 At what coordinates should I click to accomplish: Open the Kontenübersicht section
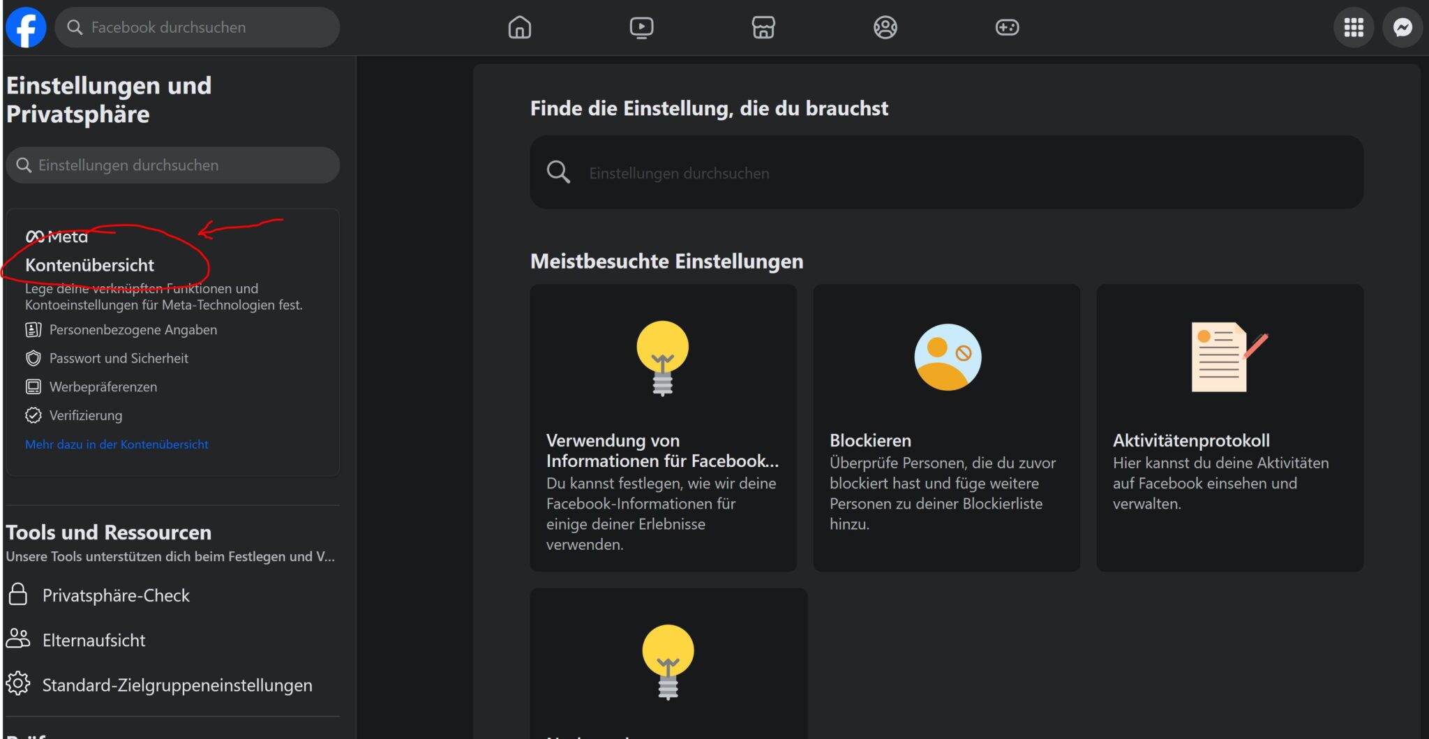click(x=90, y=264)
